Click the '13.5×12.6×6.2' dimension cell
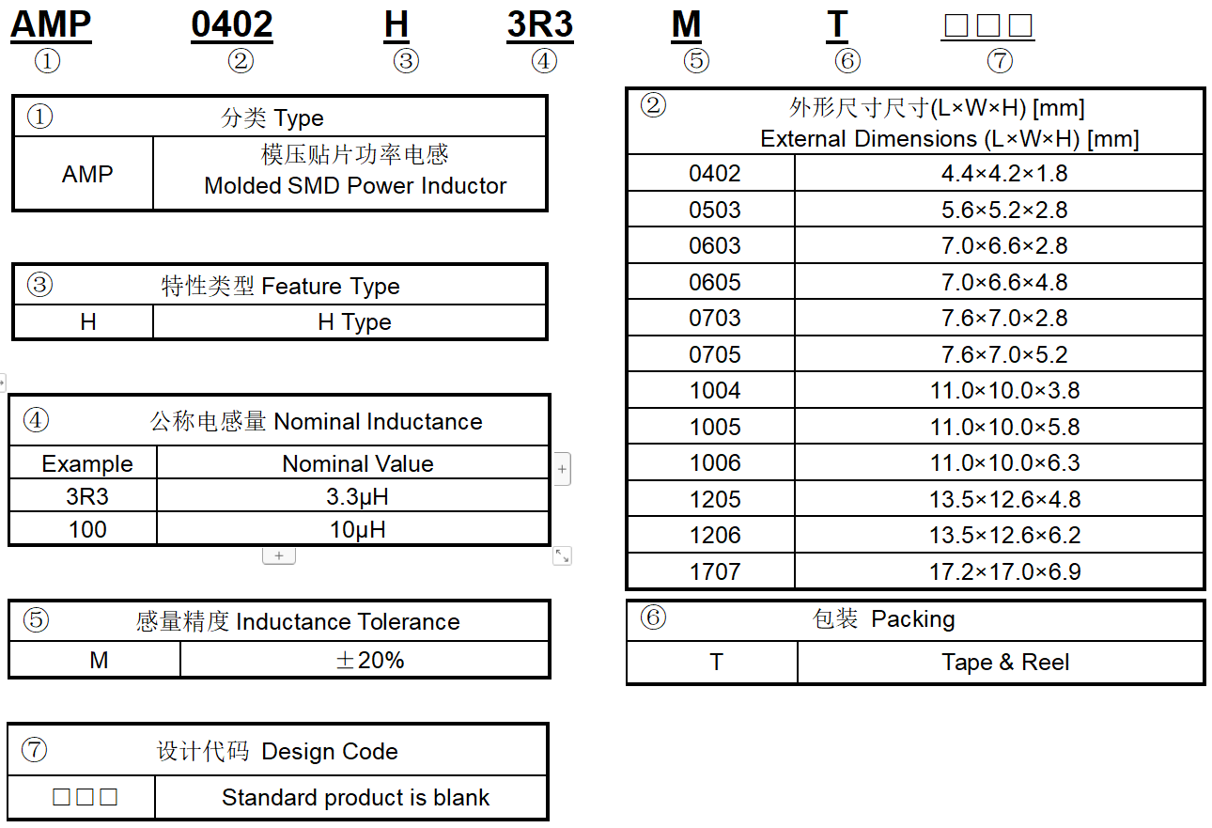This screenshot has width=1212, height=828. 1000,535
